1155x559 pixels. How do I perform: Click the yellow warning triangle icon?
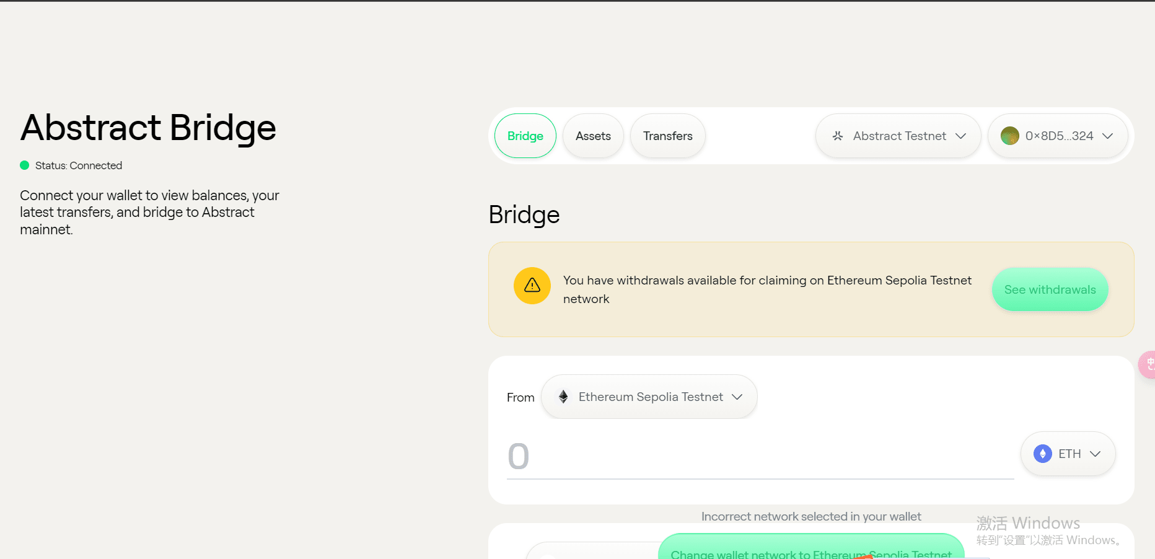[532, 286]
